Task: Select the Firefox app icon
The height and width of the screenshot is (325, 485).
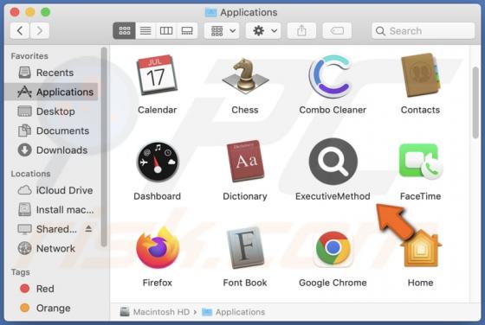Action: coord(158,247)
